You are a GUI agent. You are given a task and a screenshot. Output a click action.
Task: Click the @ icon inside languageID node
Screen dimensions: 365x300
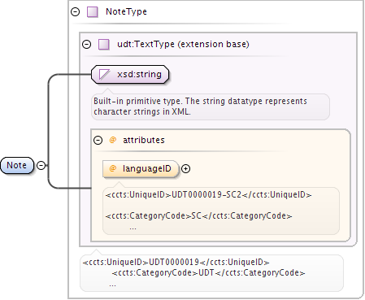113,168
